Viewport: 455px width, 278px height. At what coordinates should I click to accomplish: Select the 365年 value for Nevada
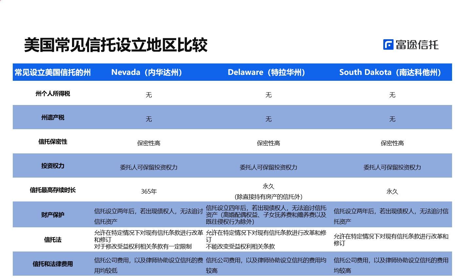click(149, 192)
